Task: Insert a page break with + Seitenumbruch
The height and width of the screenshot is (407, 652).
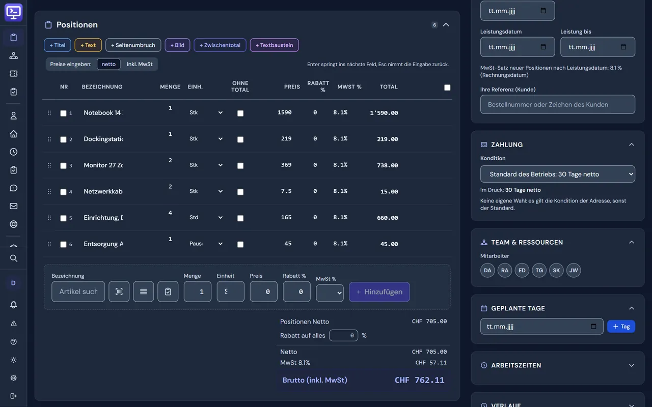Action: click(133, 45)
